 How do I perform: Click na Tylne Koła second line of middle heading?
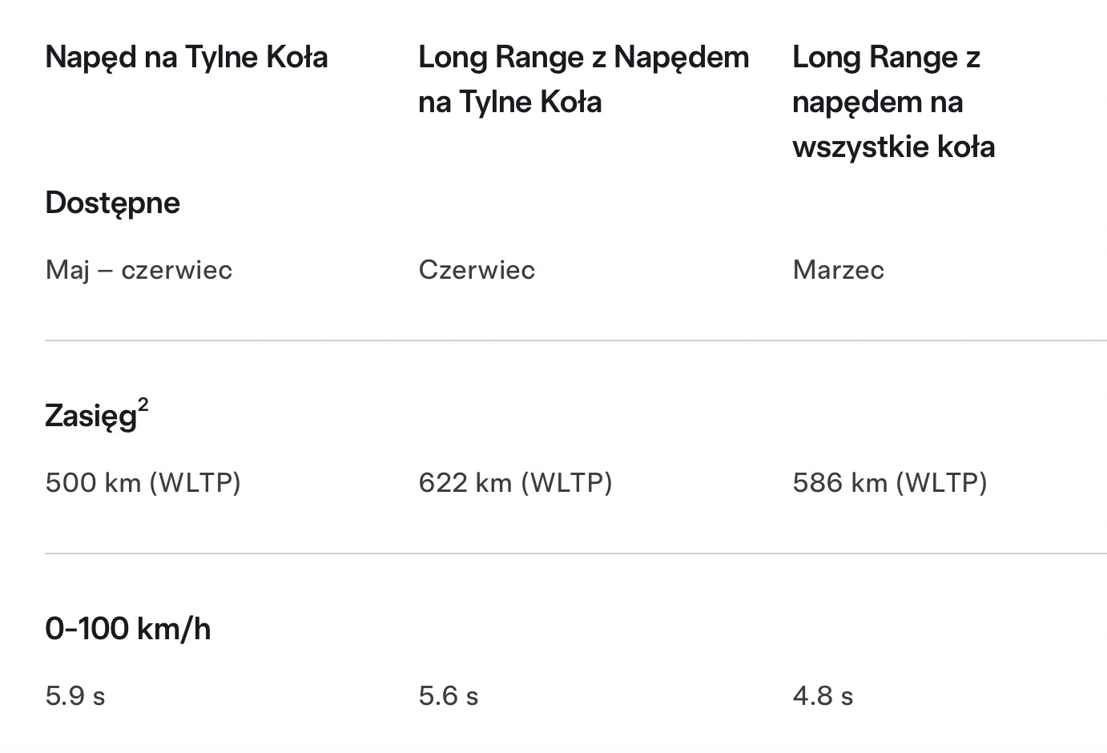510,103
